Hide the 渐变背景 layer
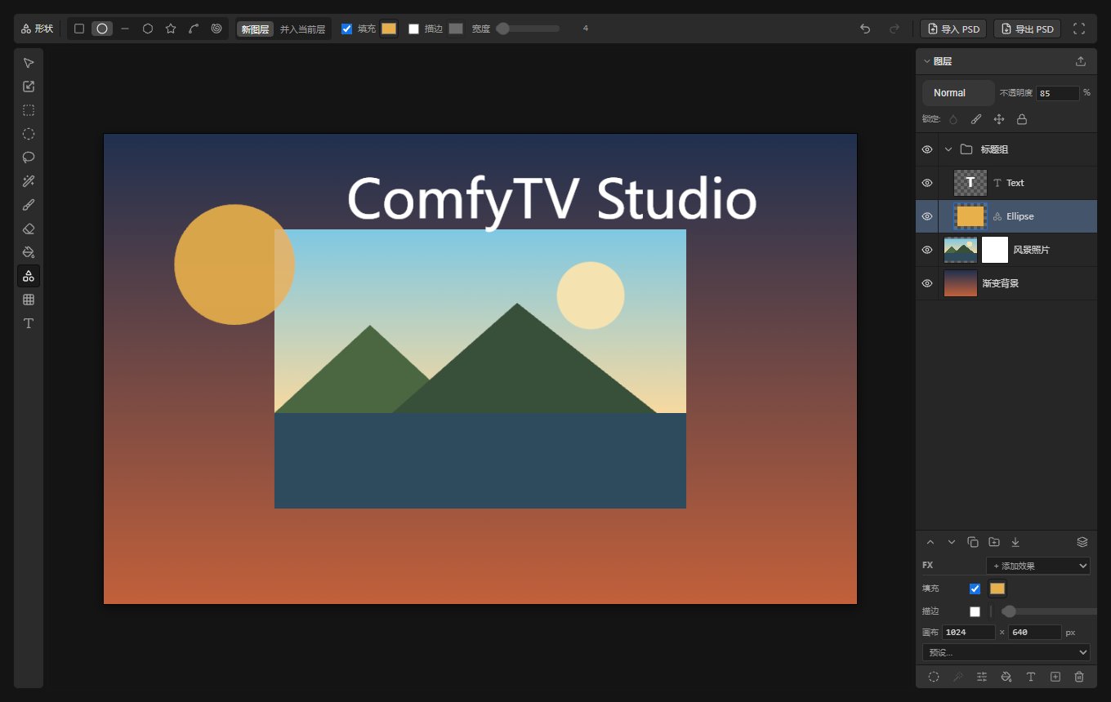Screen dimensions: 1111x702 tap(927, 283)
